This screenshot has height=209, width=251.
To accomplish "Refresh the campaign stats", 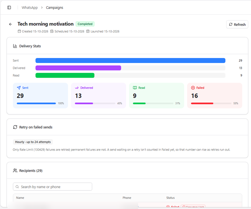I will [237, 24].
